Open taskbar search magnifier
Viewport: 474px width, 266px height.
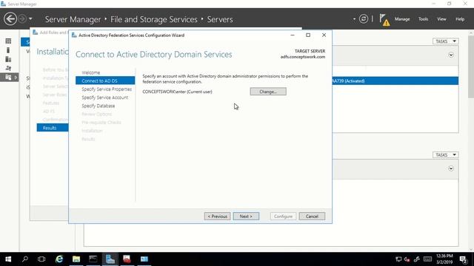point(25,259)
